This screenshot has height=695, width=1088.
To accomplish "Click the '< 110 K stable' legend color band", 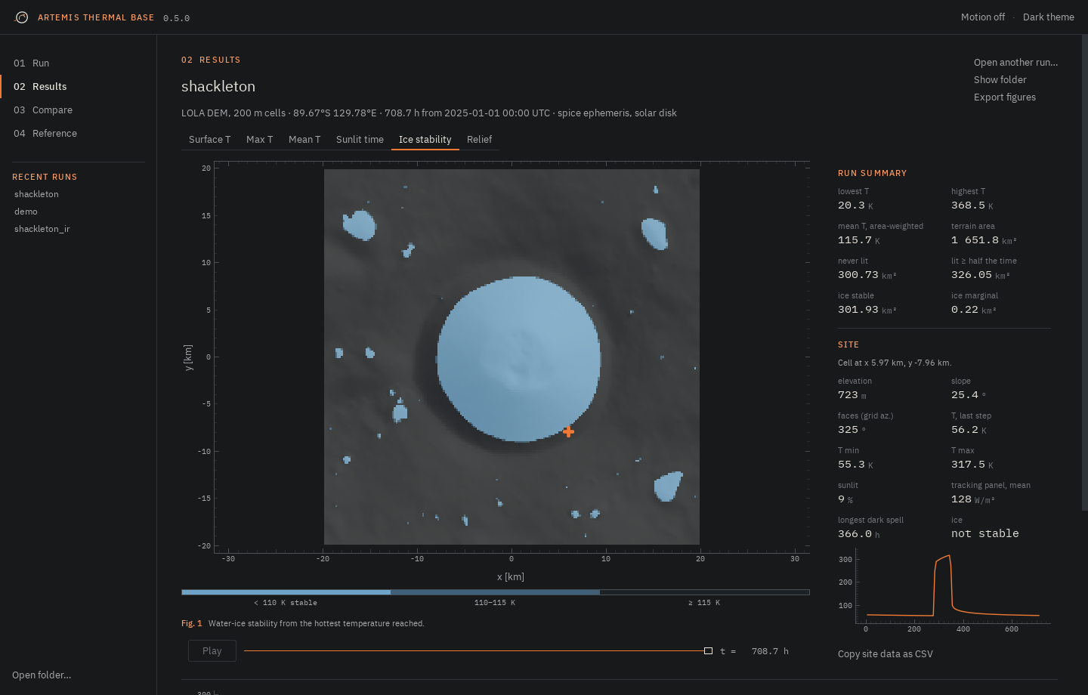I will click(x=286, y=592).
